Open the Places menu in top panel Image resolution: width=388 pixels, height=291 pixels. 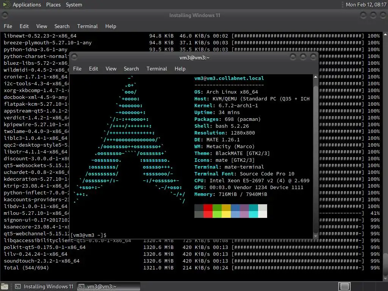click(53, 5)
